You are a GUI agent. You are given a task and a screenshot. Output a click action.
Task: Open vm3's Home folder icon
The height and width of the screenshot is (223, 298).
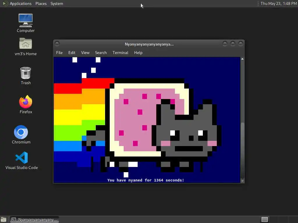(x=26, y=47)
